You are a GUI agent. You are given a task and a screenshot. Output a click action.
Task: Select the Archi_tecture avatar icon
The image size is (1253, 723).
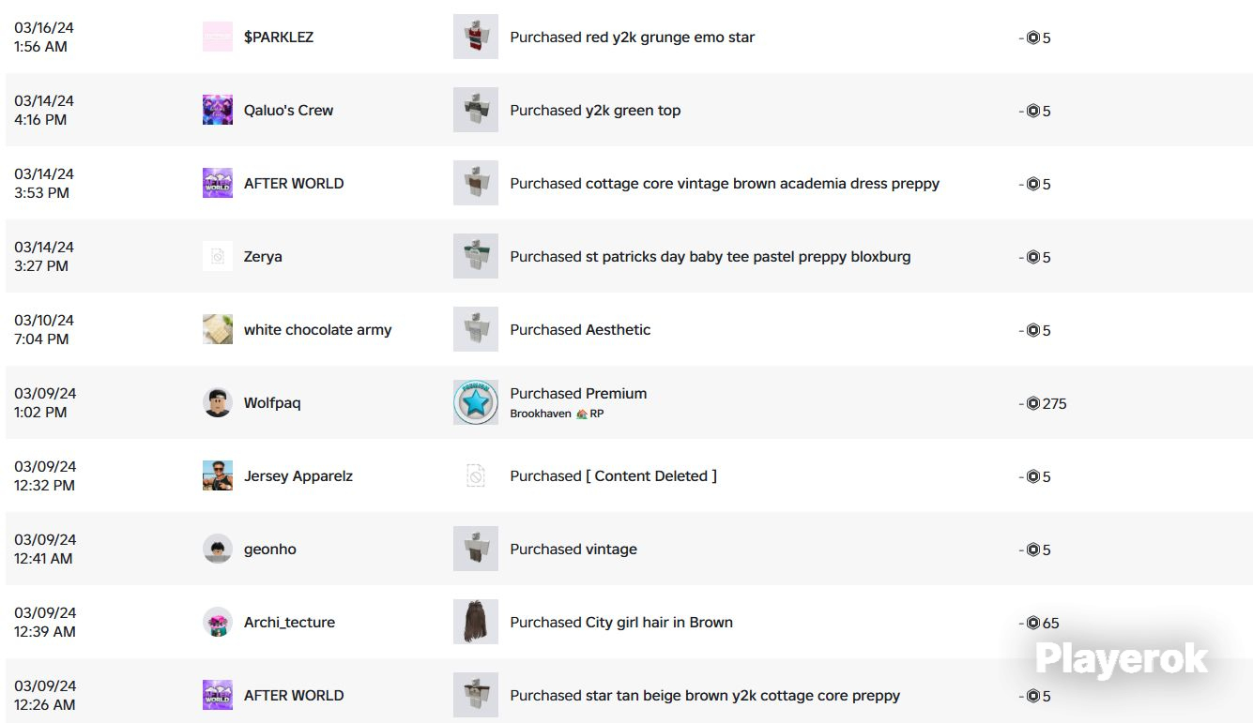tap(218, 623)
